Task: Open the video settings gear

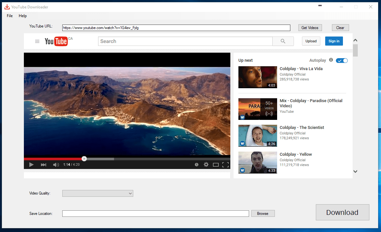Action: pyautogui.click(x=206, y=164)
